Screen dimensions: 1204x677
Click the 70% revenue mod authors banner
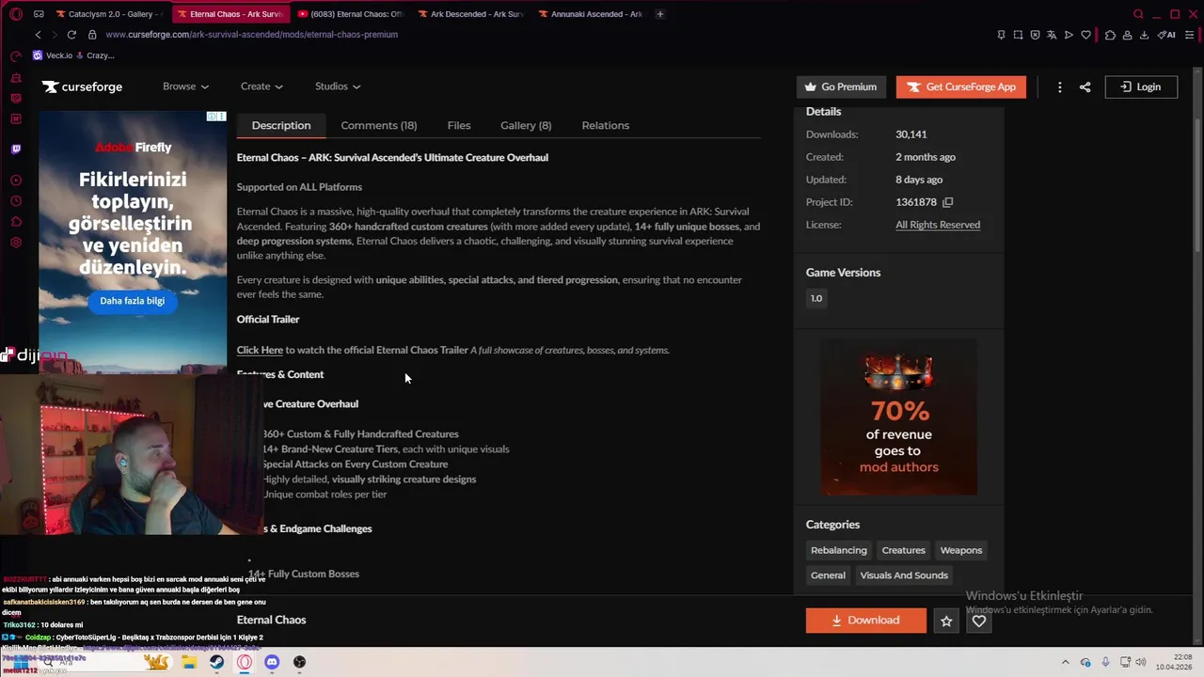point(898,417)
